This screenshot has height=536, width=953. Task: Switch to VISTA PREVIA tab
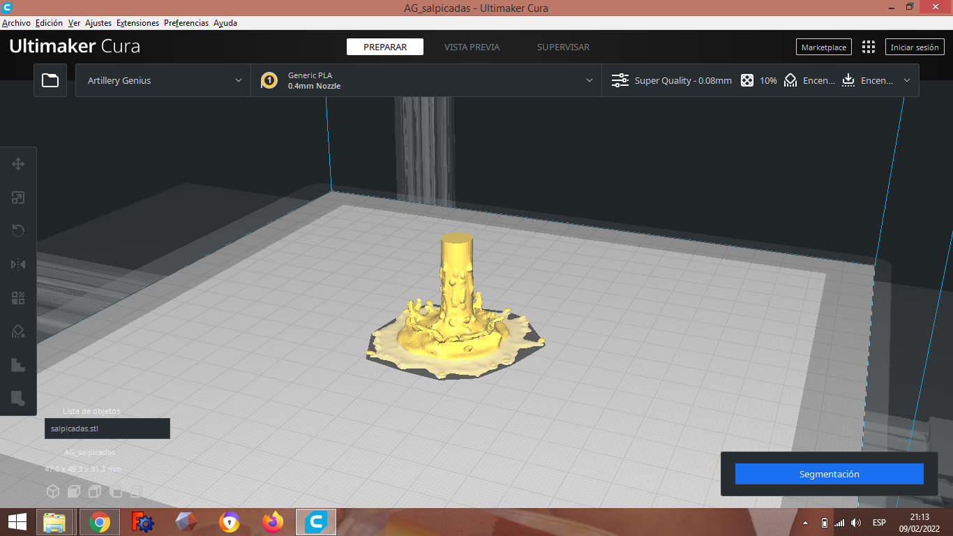pos(472,47)
